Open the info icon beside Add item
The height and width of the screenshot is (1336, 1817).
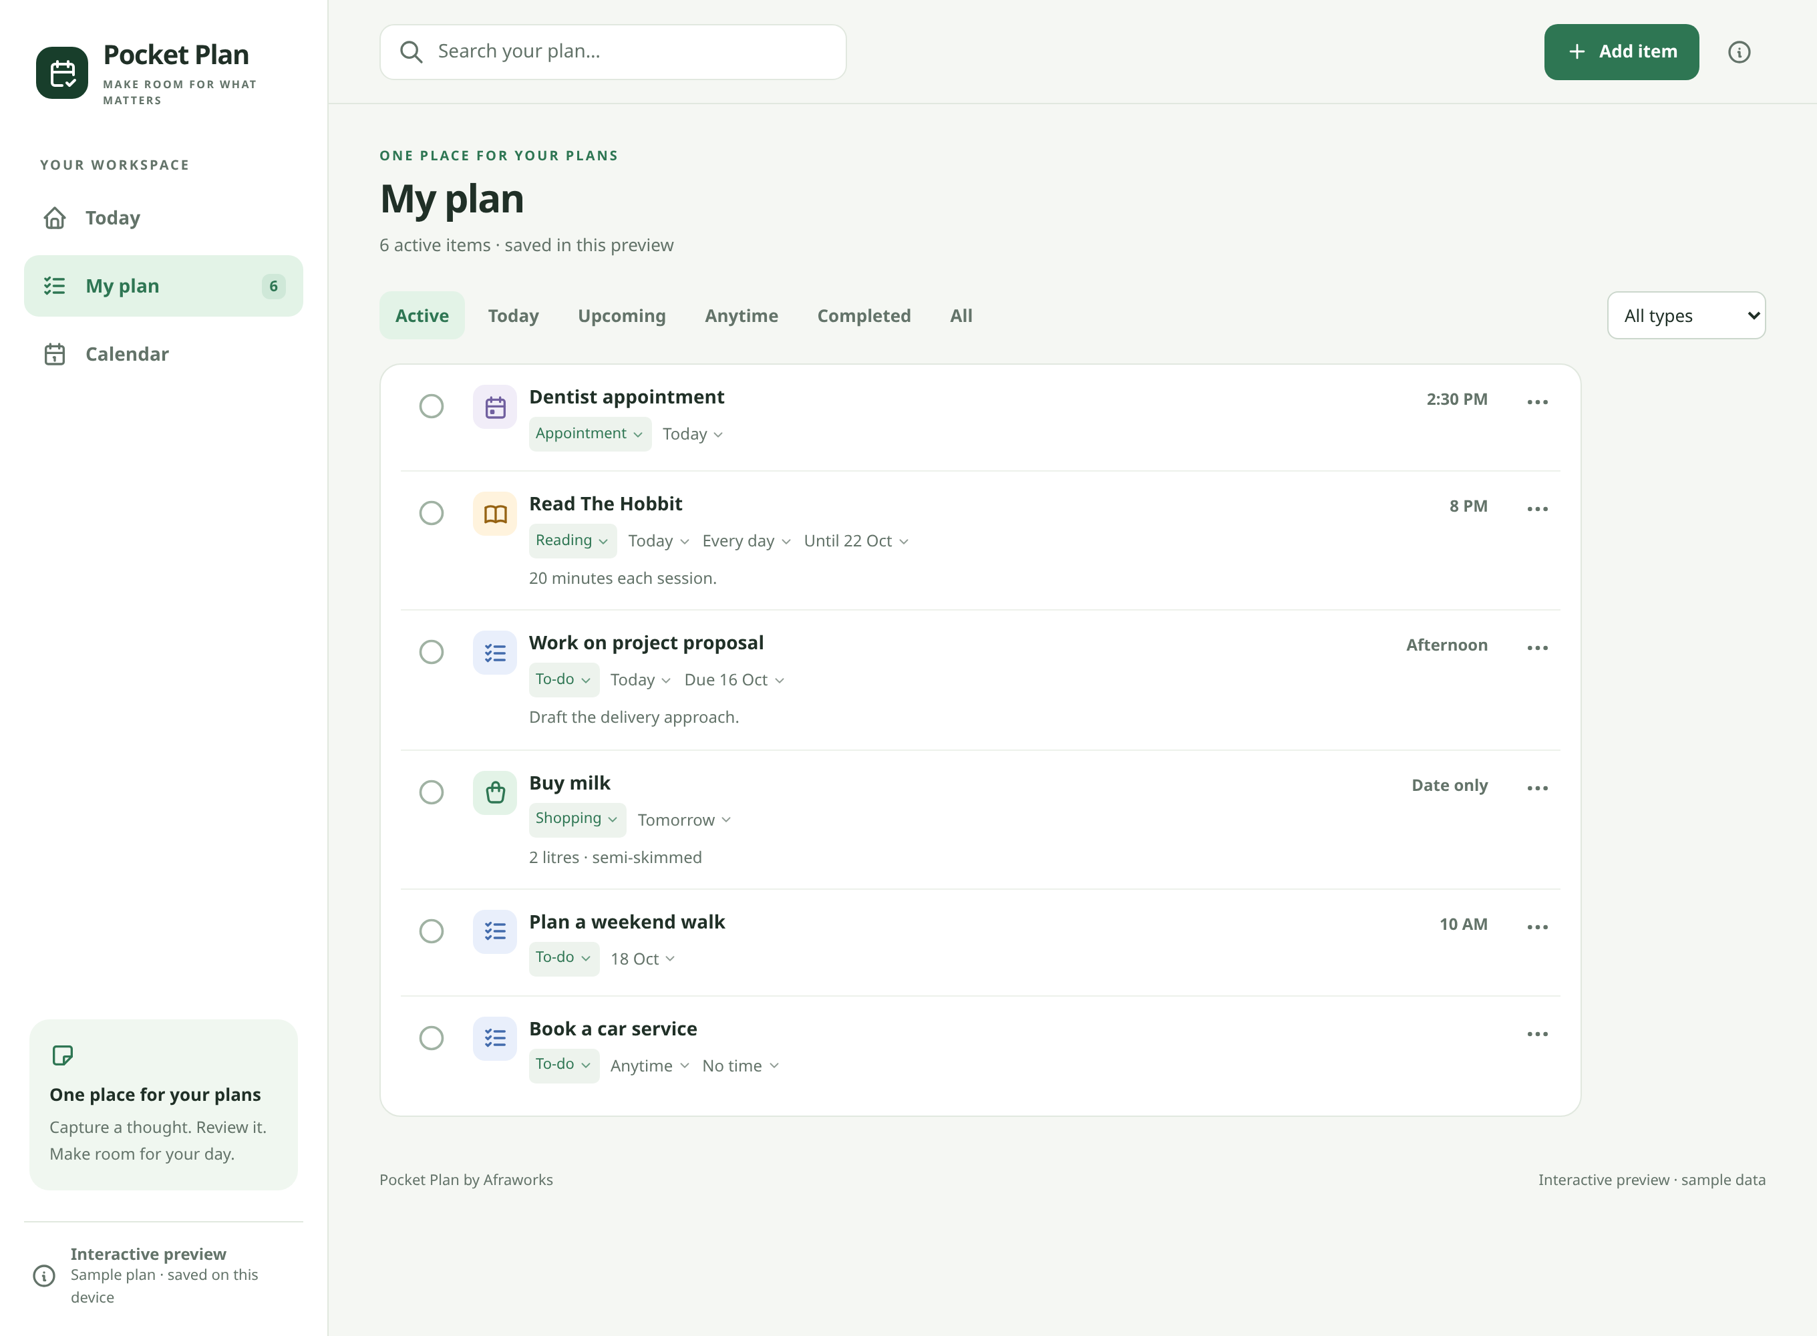[1739, 51]
